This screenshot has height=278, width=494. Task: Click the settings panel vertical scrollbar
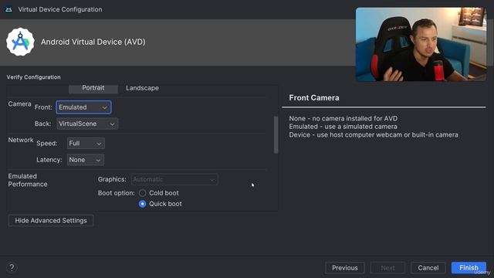pyautogui.click(x=276, y=134)
